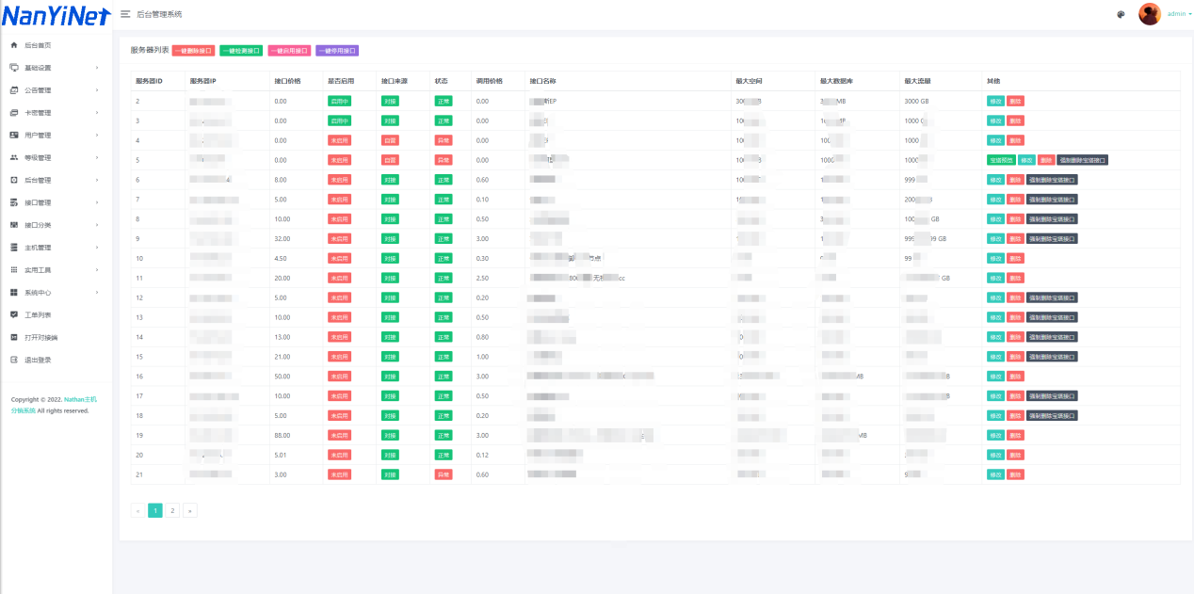The image size is (1194, 594).
Task: Toggle the 启用中 status badge for server 2
Action: point(339,101)
